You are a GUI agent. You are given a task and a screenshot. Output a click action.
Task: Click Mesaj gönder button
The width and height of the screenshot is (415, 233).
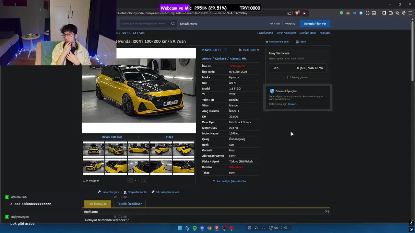pyautogui.click(x=298, y=77)
